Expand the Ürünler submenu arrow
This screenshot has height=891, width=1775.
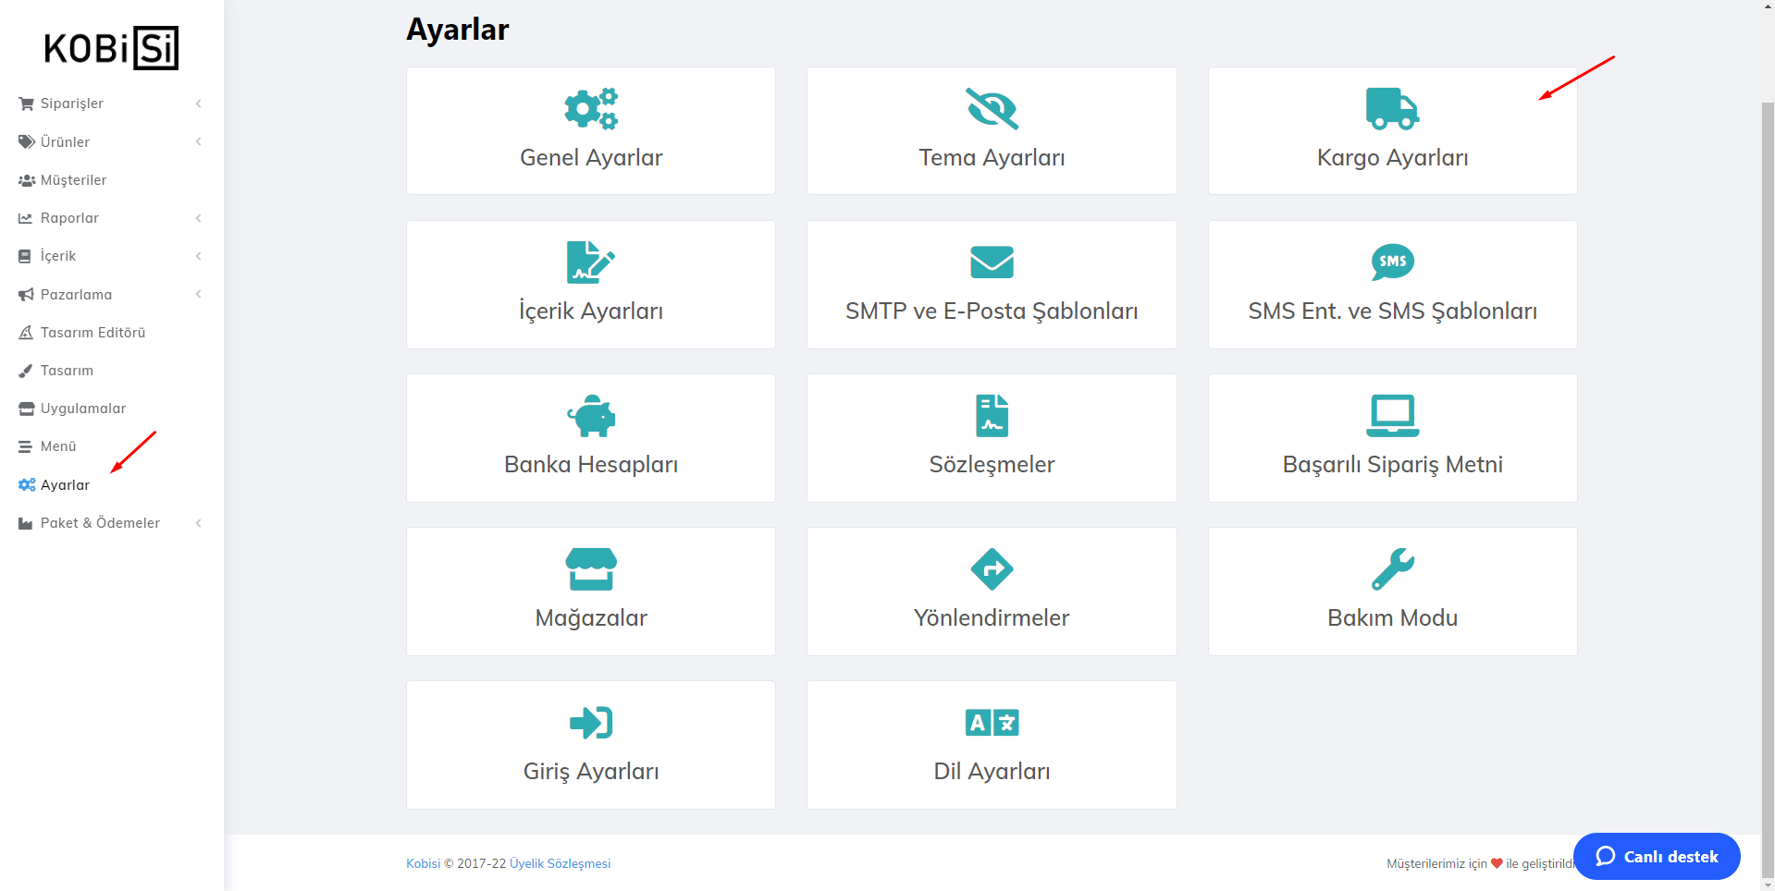pos(198,141)
